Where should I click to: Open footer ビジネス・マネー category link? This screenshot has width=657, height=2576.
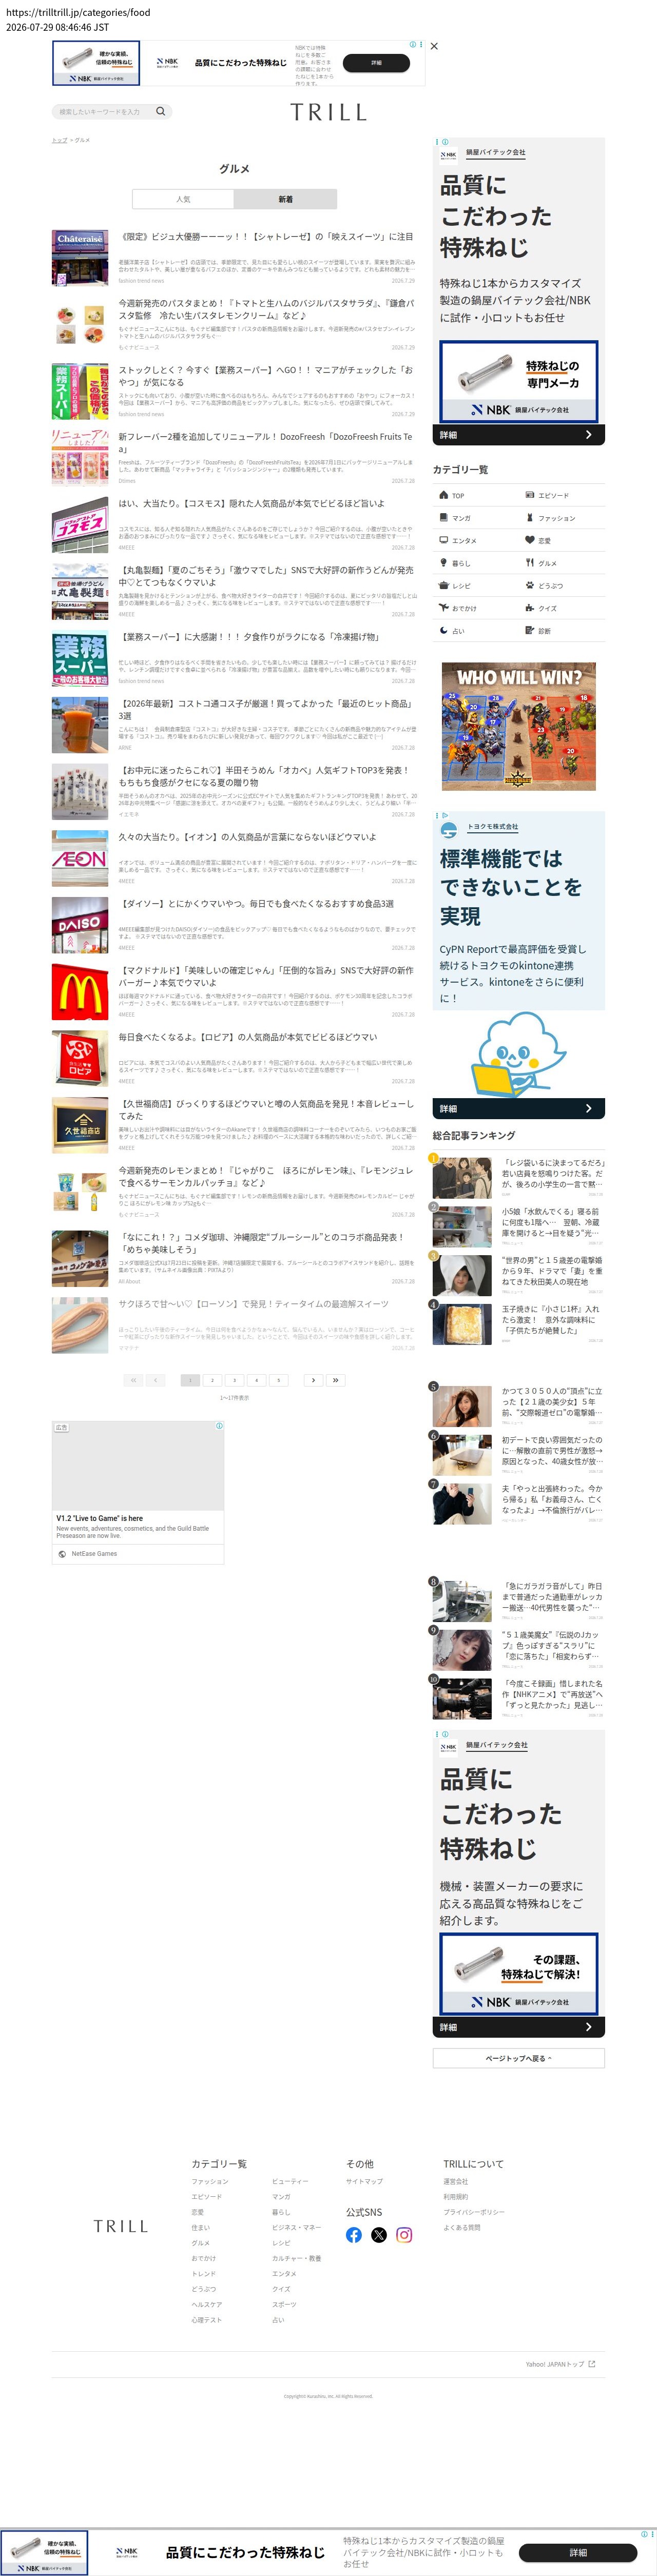point(297,2227)
